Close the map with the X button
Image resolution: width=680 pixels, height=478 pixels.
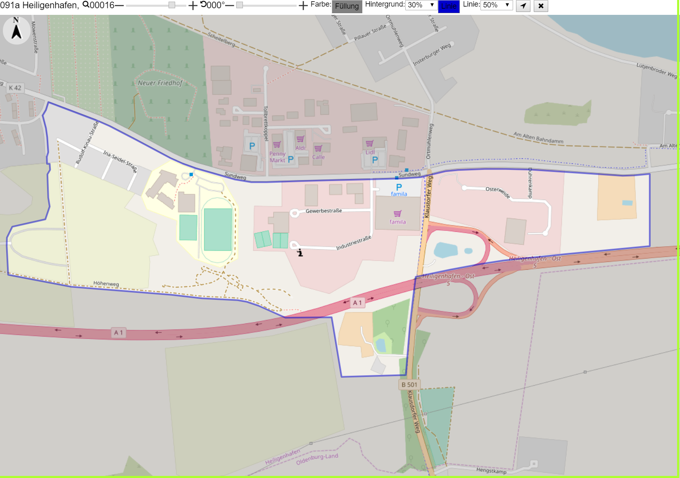(541, 6)
